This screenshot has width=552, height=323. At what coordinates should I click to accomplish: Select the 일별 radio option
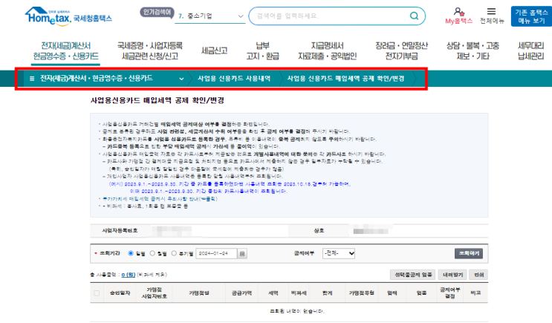tap(131, 253)
